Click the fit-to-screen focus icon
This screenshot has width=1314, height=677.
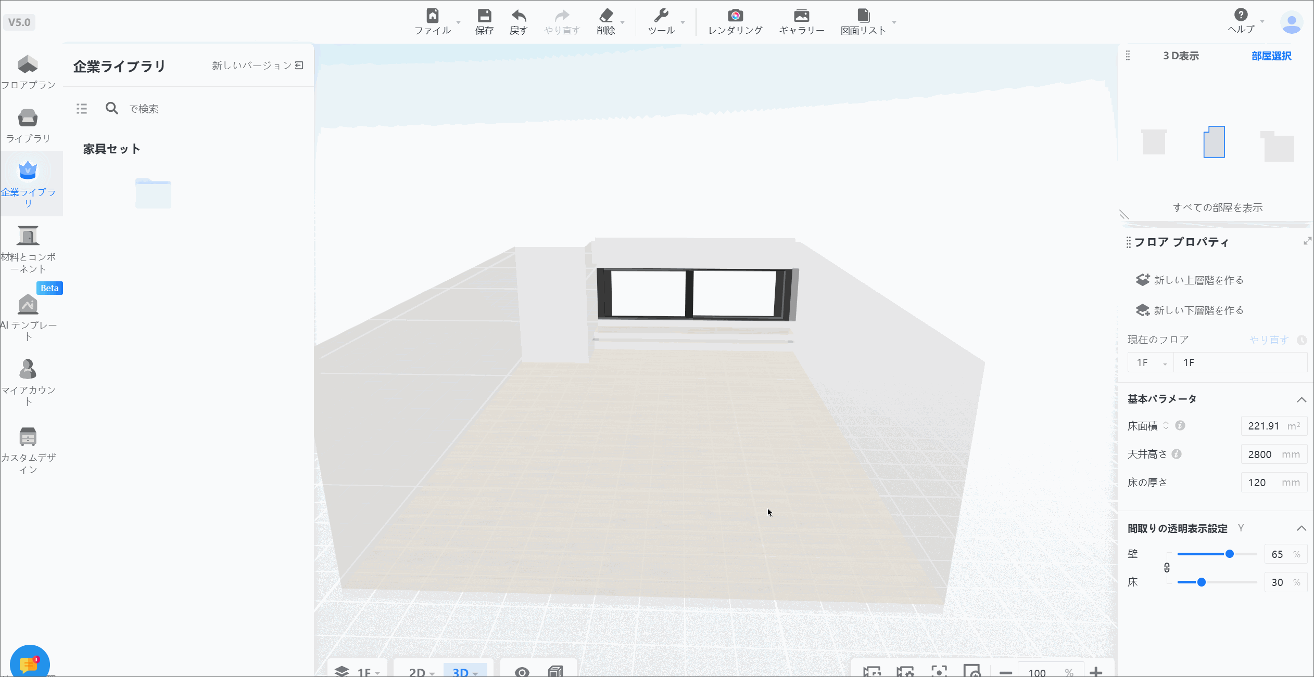pos(939,671)
